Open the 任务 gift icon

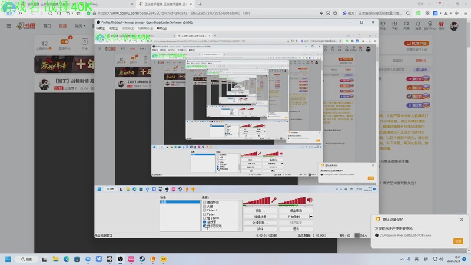[441, 25]
